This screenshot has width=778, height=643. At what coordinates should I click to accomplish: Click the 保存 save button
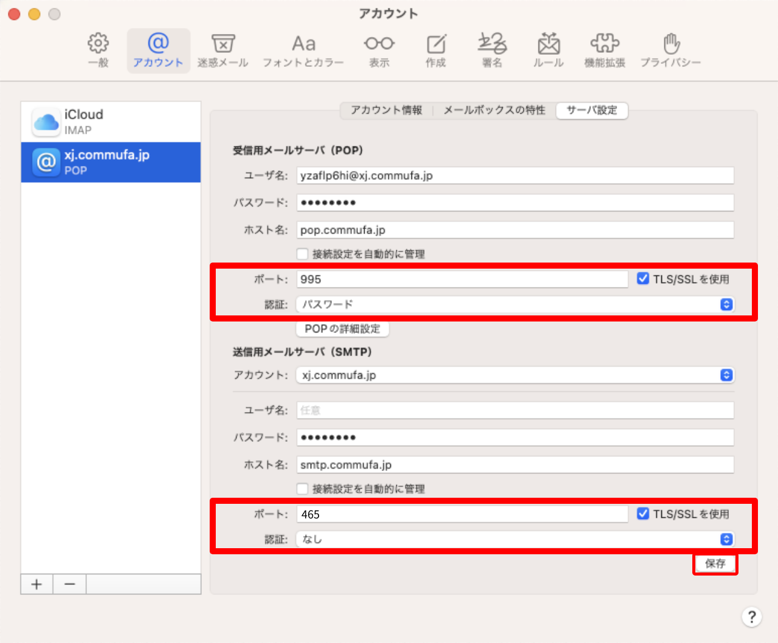pos(715,564)
